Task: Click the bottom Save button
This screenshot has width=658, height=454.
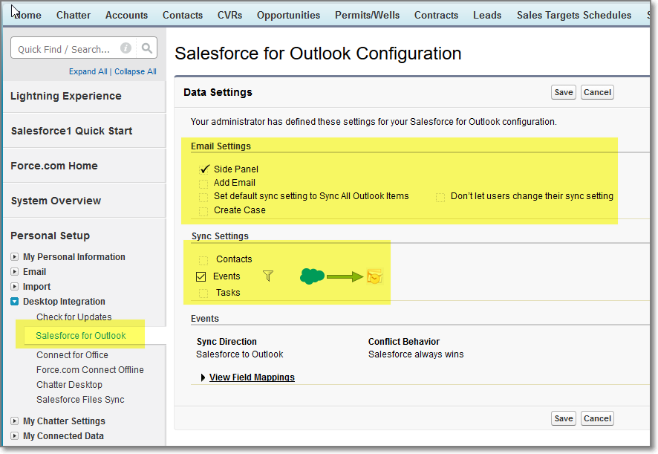Action: (564, 418)
